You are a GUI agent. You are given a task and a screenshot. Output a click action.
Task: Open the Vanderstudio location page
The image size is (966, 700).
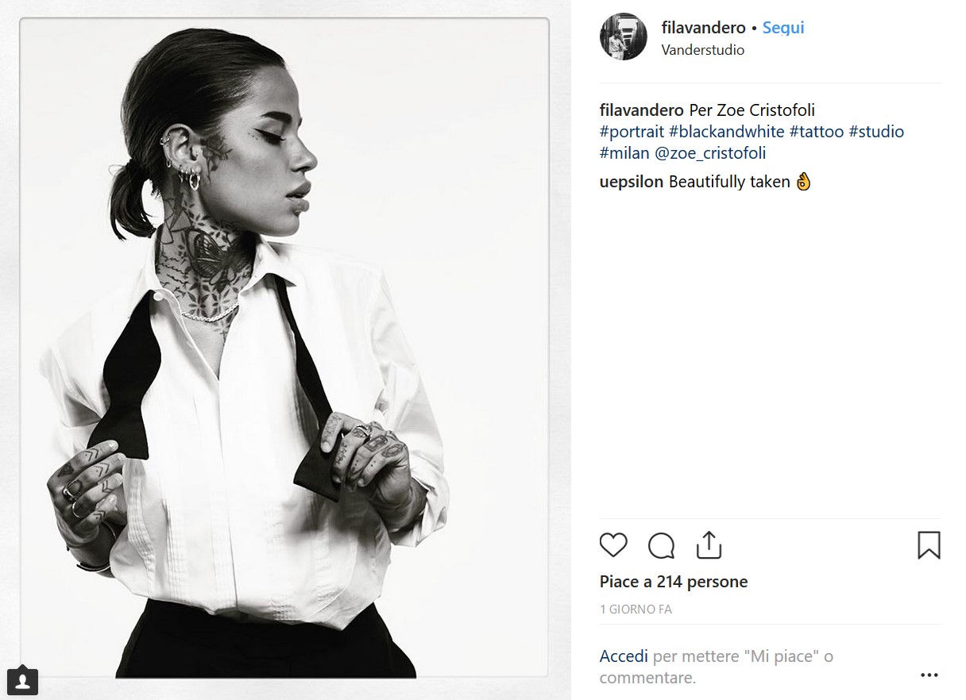click(702, 49)
